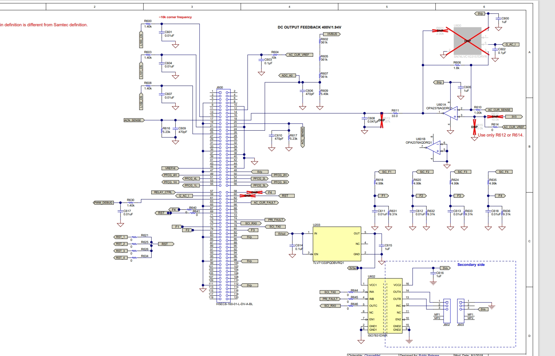Image resolution: width=555 pixels, height=356 pixels.
Task: Select the AC_CUR_FAULT net label
Action: [264, 203]
